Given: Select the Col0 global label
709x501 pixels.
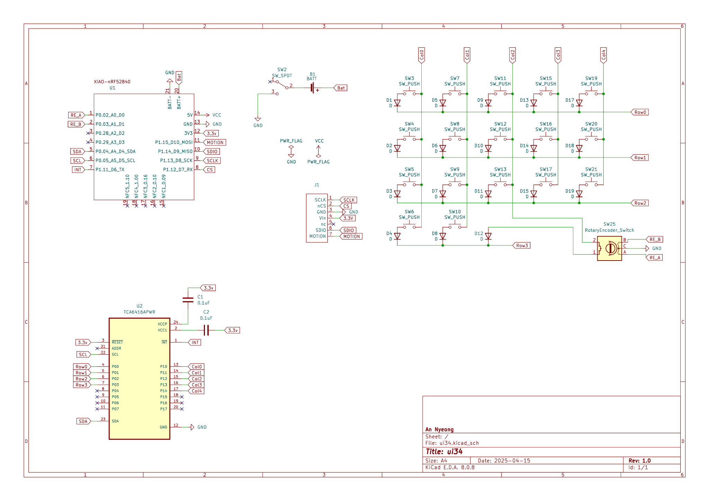Looking at the screenshot, I should pos(421,55).
